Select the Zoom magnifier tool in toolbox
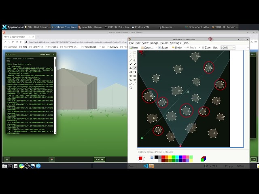This screenshot has height=194, width=259. [x=131, y=88]
